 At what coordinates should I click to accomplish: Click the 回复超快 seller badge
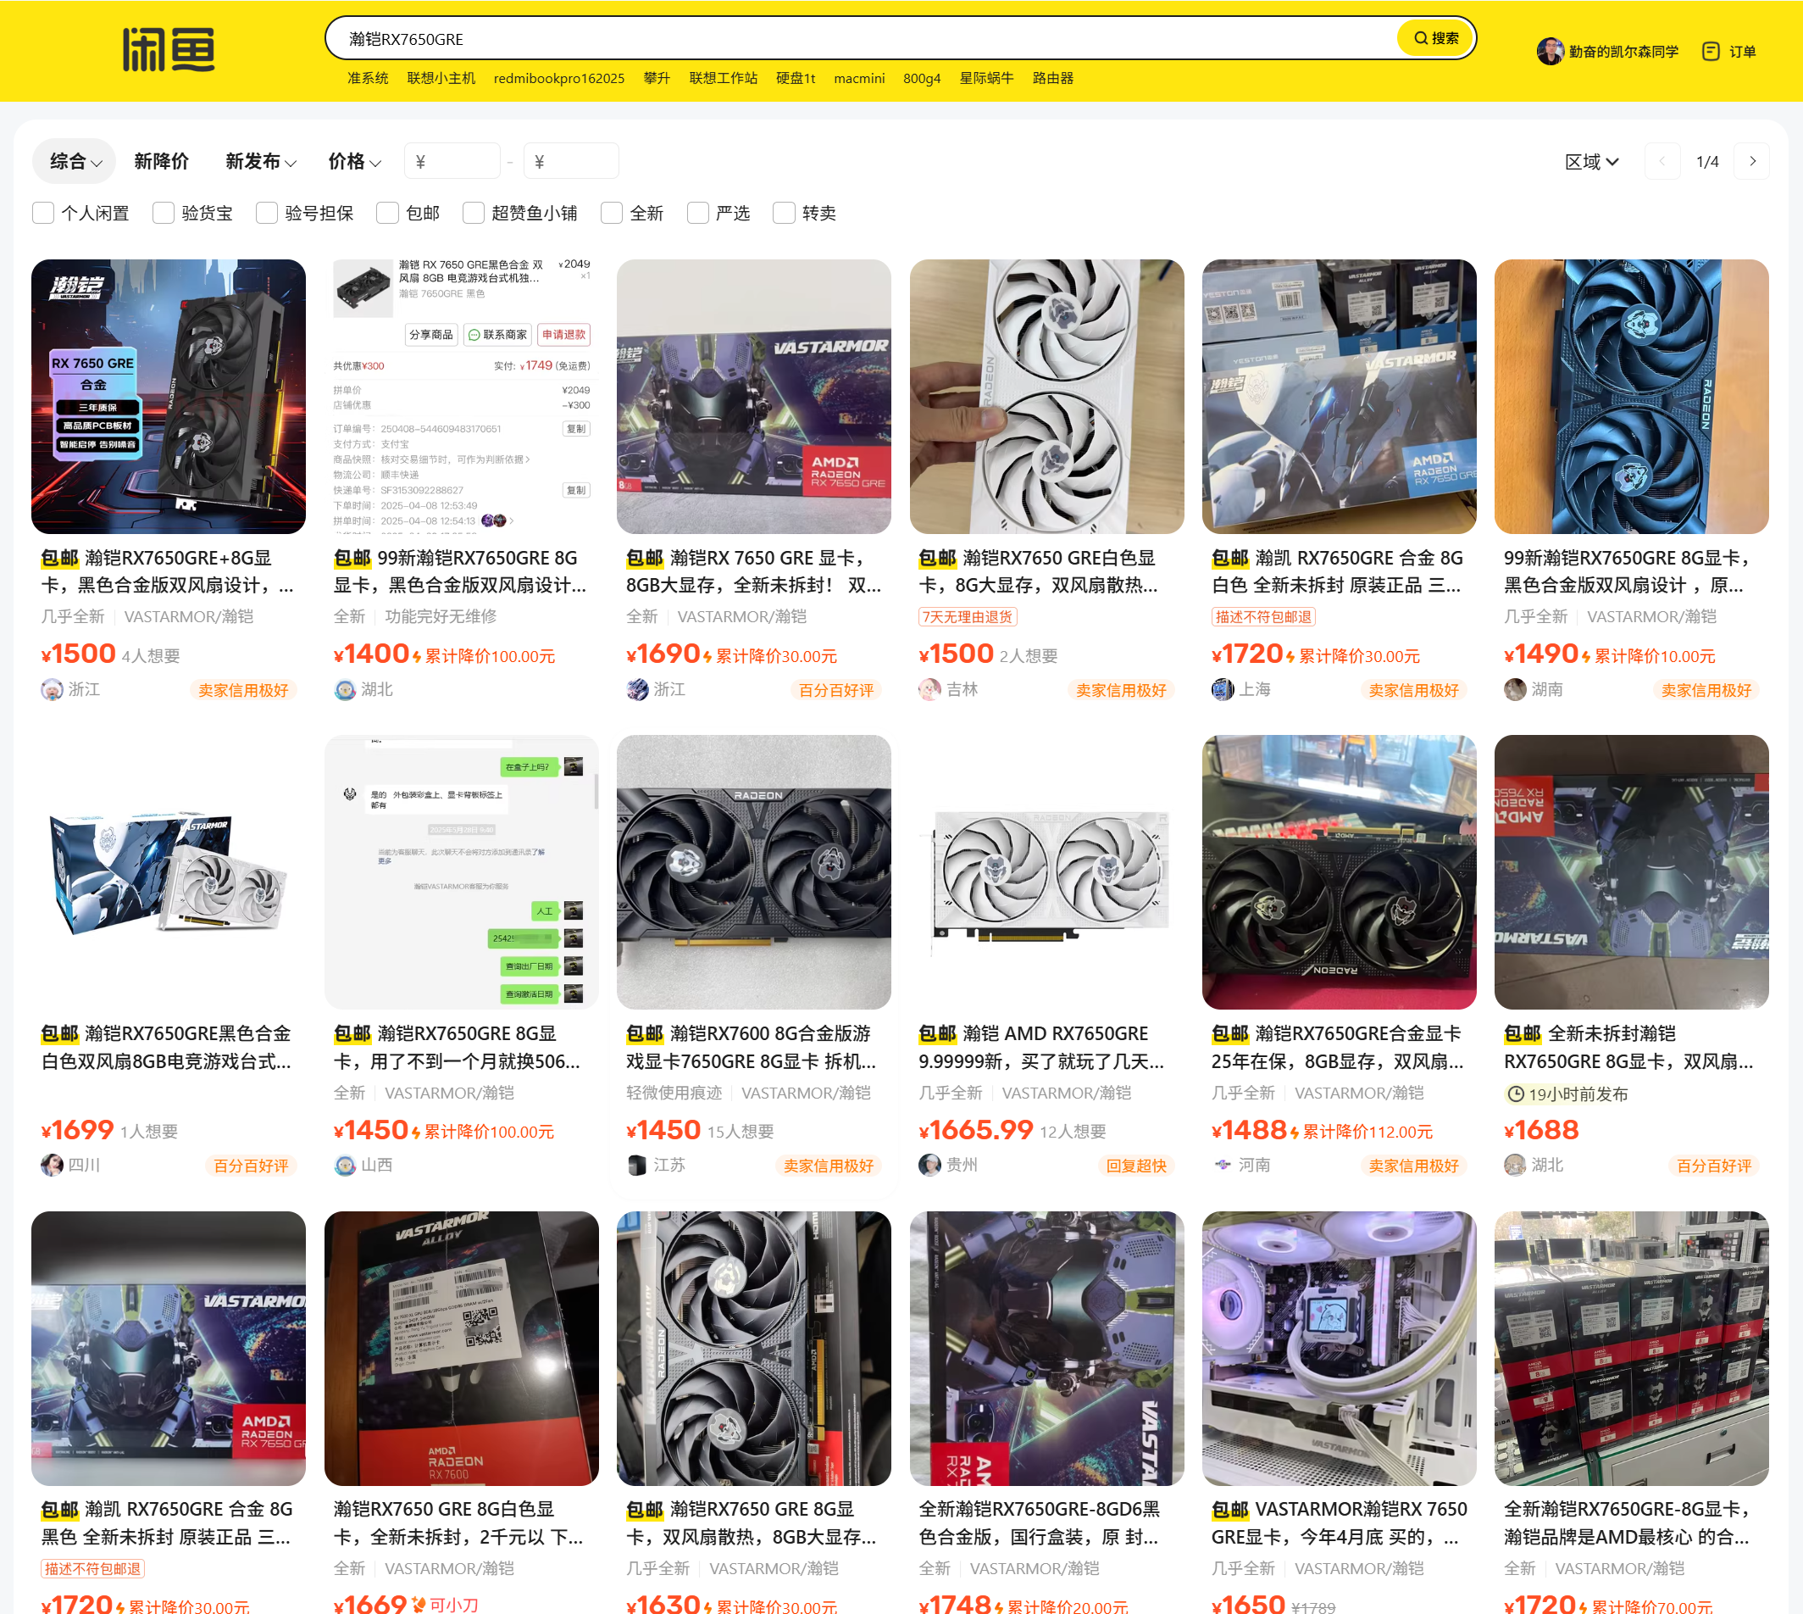click(1135, 1166)
